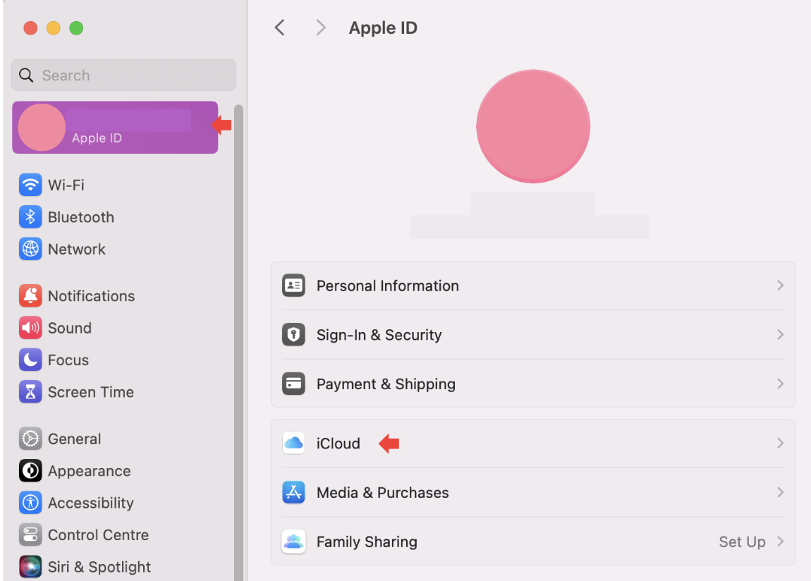Click the Payment & Shipping card icon

[x=293, y=384]
